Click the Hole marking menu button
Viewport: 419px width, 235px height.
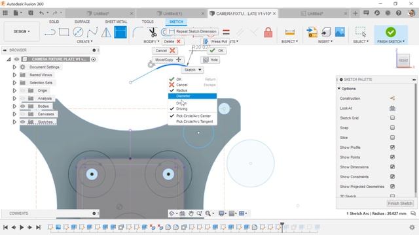pos(211,60)
